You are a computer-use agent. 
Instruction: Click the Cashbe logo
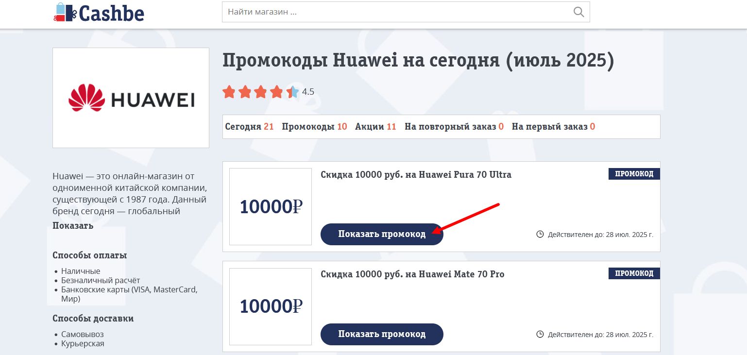pyautogui.click(x=99, y=12)
